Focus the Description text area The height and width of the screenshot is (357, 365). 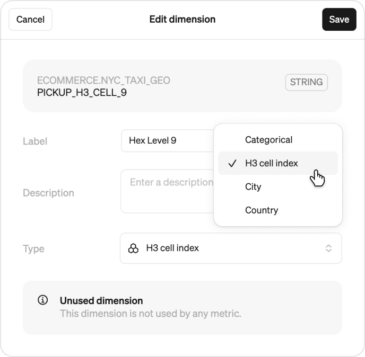[x=168, y=191]
